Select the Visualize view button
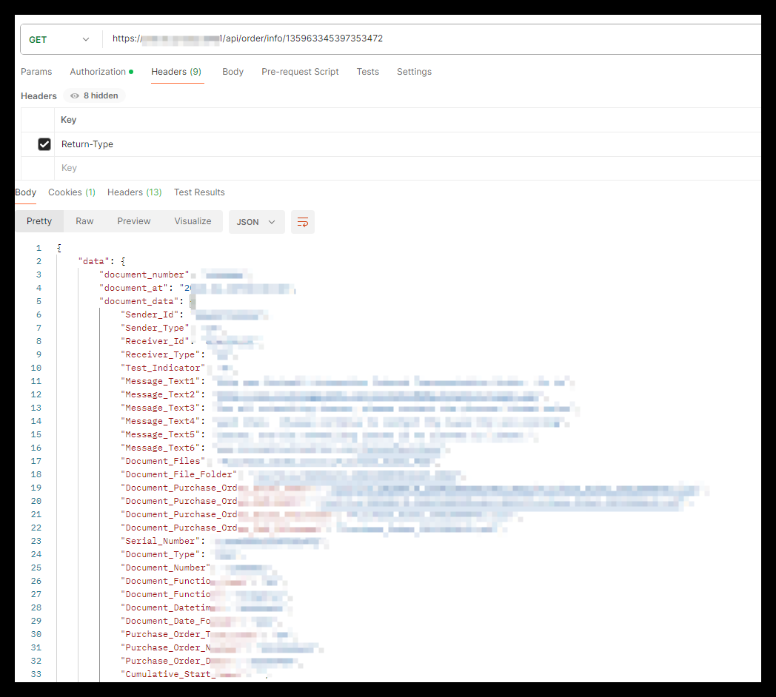776x697 pixels. [x=193, y=221]
